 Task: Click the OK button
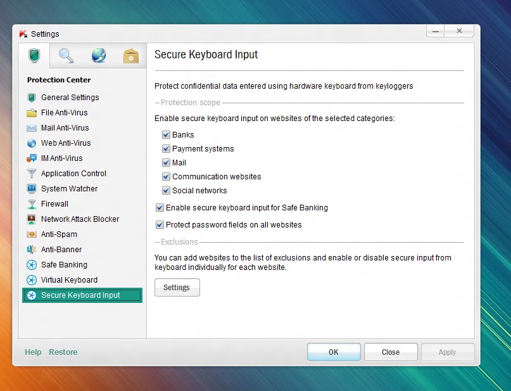pyautogui.click(x=334, y=352)
